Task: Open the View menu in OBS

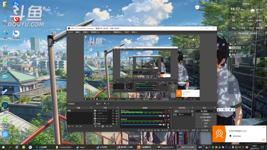Action: (86, 32)
